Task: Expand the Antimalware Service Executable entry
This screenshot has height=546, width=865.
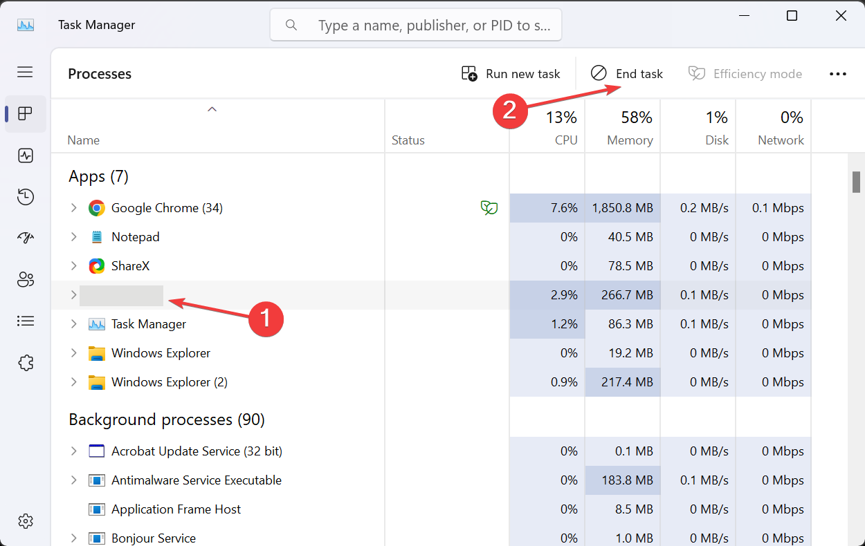Action: (x=74, y=480)
